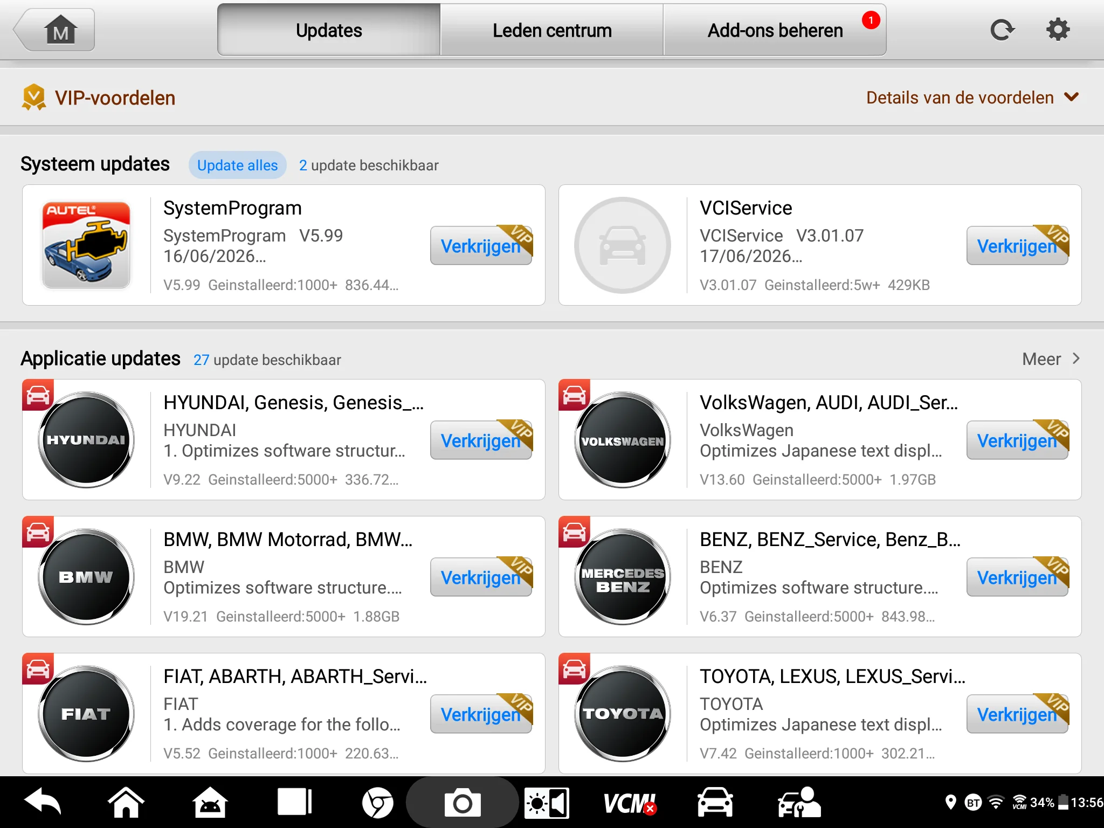Open the Toyota logo badge

[x=623, y=714]
